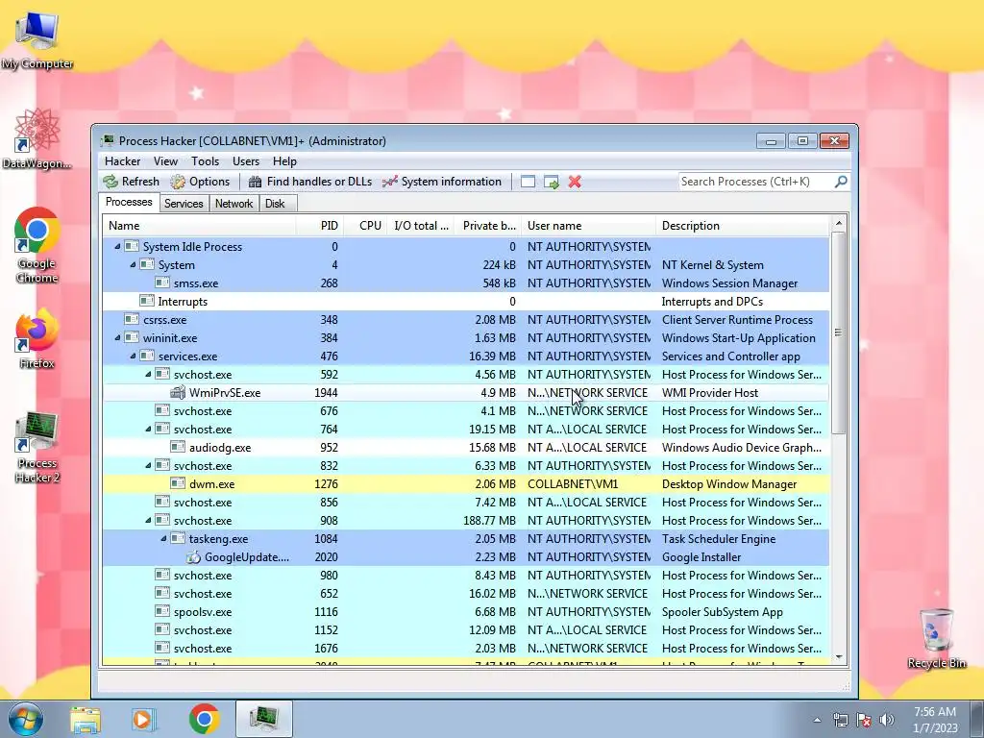Open the Users menu
This screenshot has width=984, height=738.
(245, 161)
